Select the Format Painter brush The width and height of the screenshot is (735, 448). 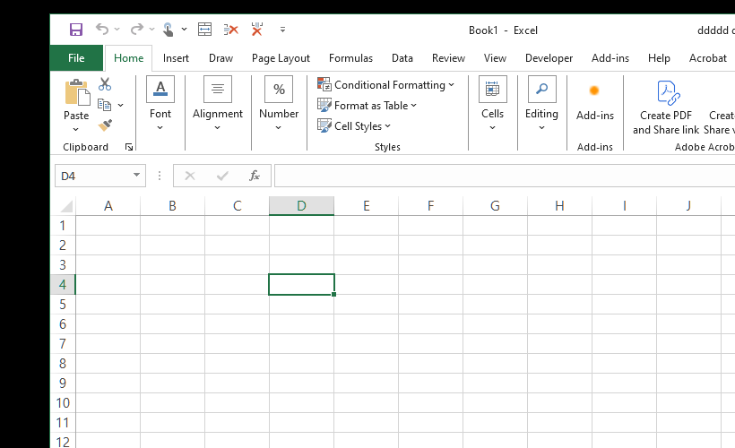[105, 125]
